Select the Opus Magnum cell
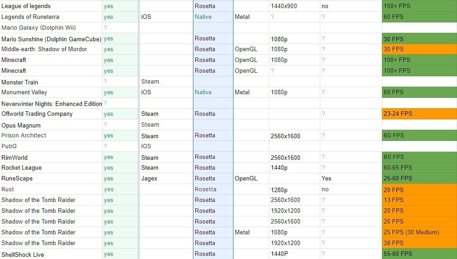 [x=21, y=125]
